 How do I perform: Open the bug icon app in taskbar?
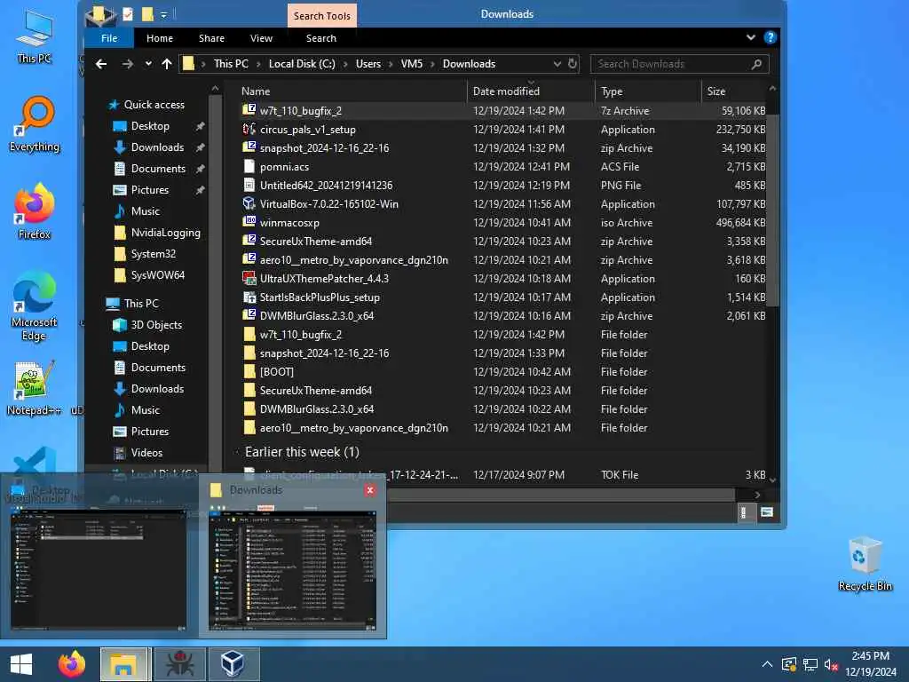(x=180, y=664)
